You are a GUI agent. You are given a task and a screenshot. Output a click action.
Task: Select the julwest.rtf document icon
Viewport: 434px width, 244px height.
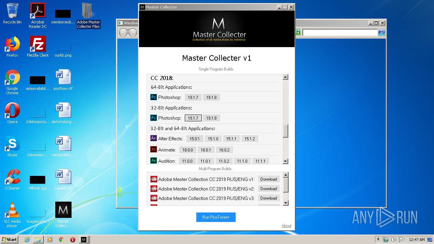[x=63, y=179]
